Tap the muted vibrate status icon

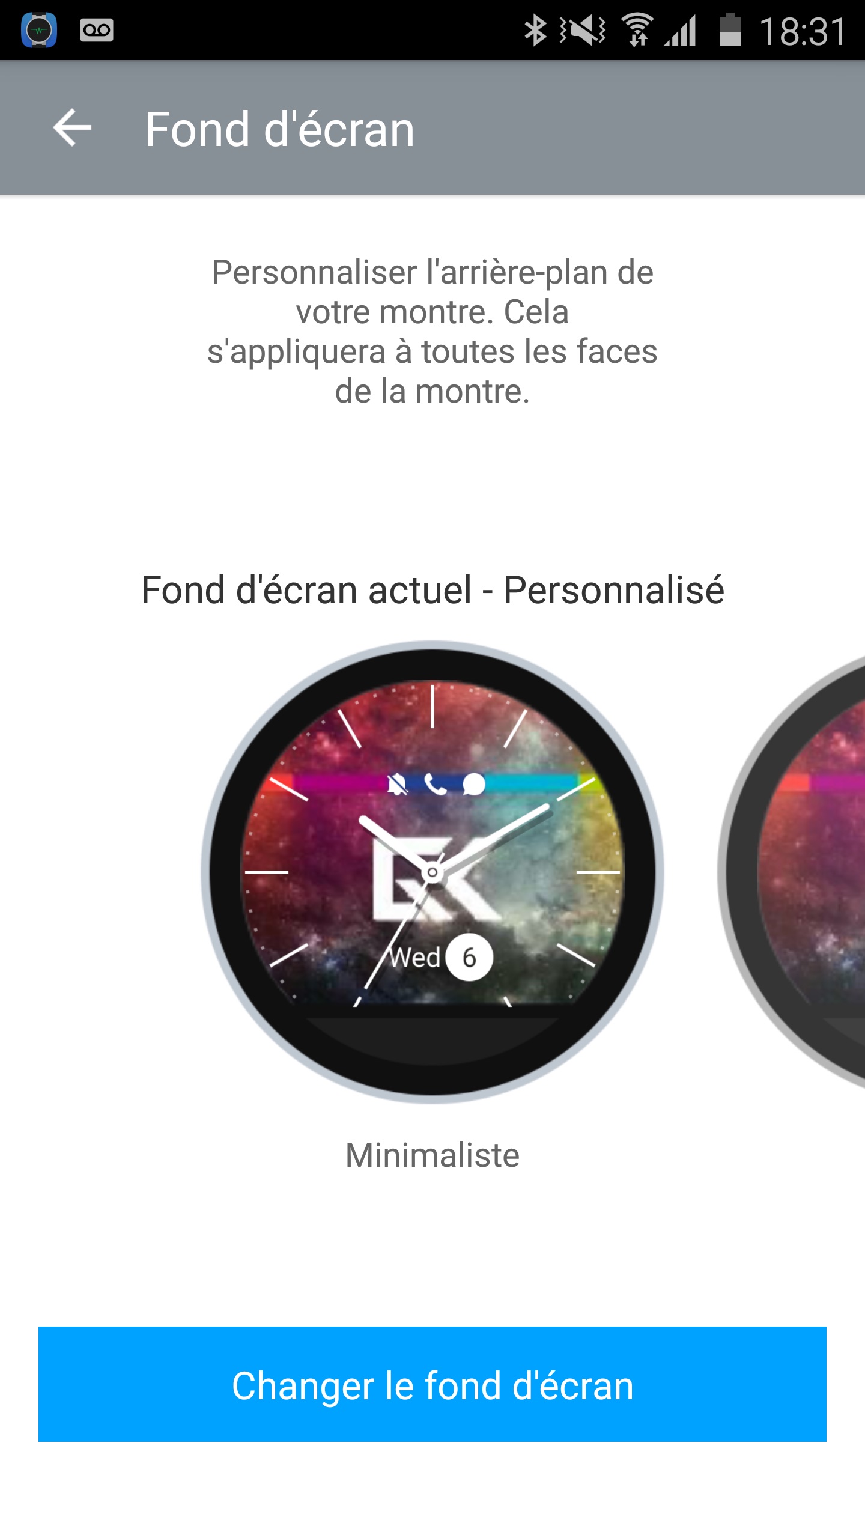(x=583, y=30)
